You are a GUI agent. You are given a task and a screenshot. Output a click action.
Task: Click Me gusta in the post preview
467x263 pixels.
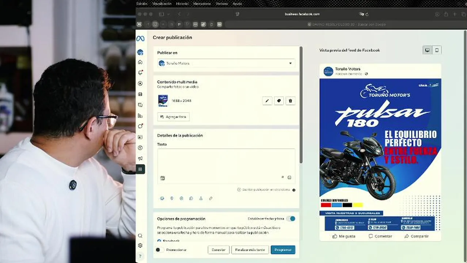coord(344,236)
